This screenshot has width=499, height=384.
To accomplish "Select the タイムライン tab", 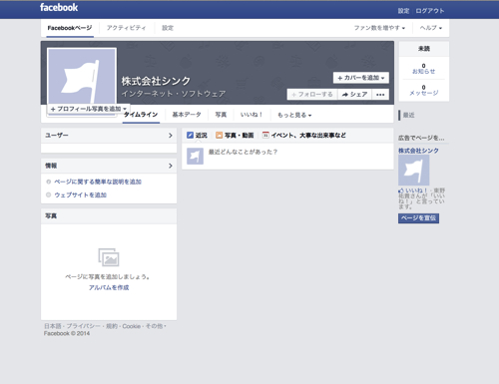I will click(141, 115).
